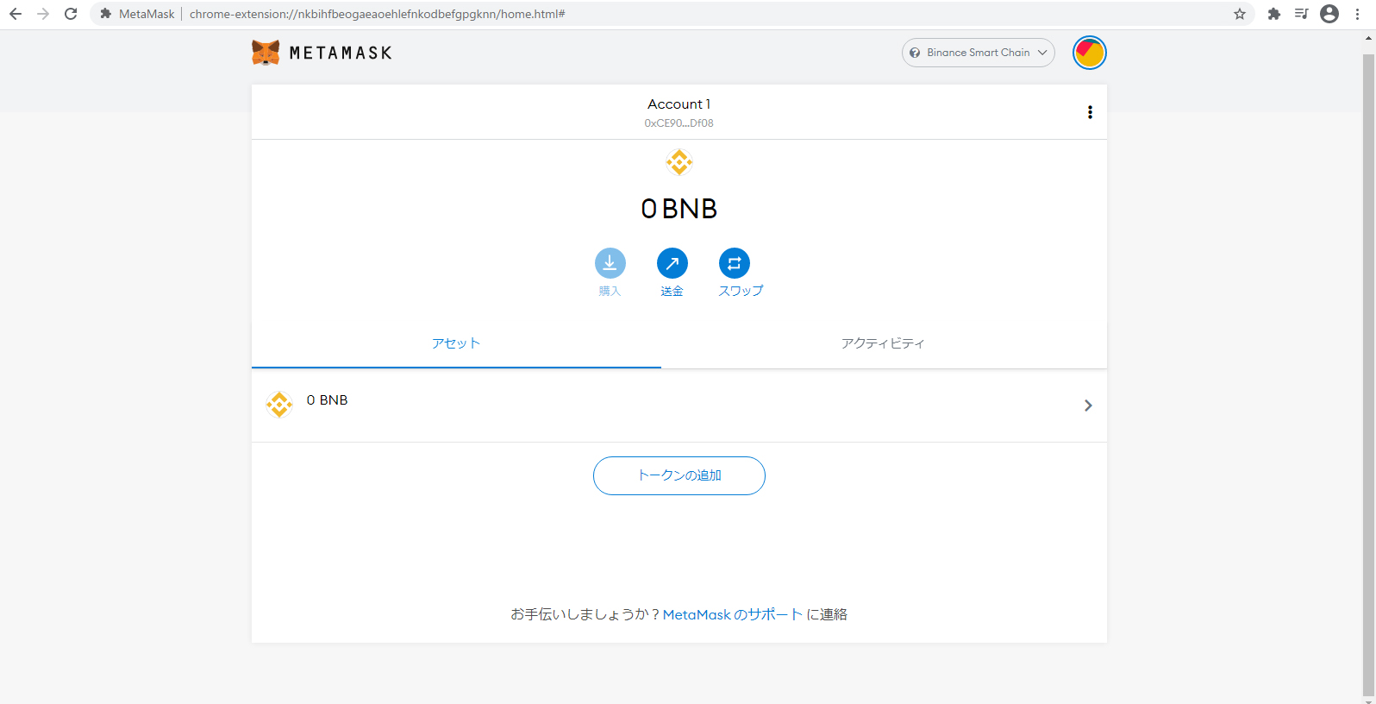1376x704 pixels.
Task: Click the browser forward arrow
Action: [x=43, y=14]
